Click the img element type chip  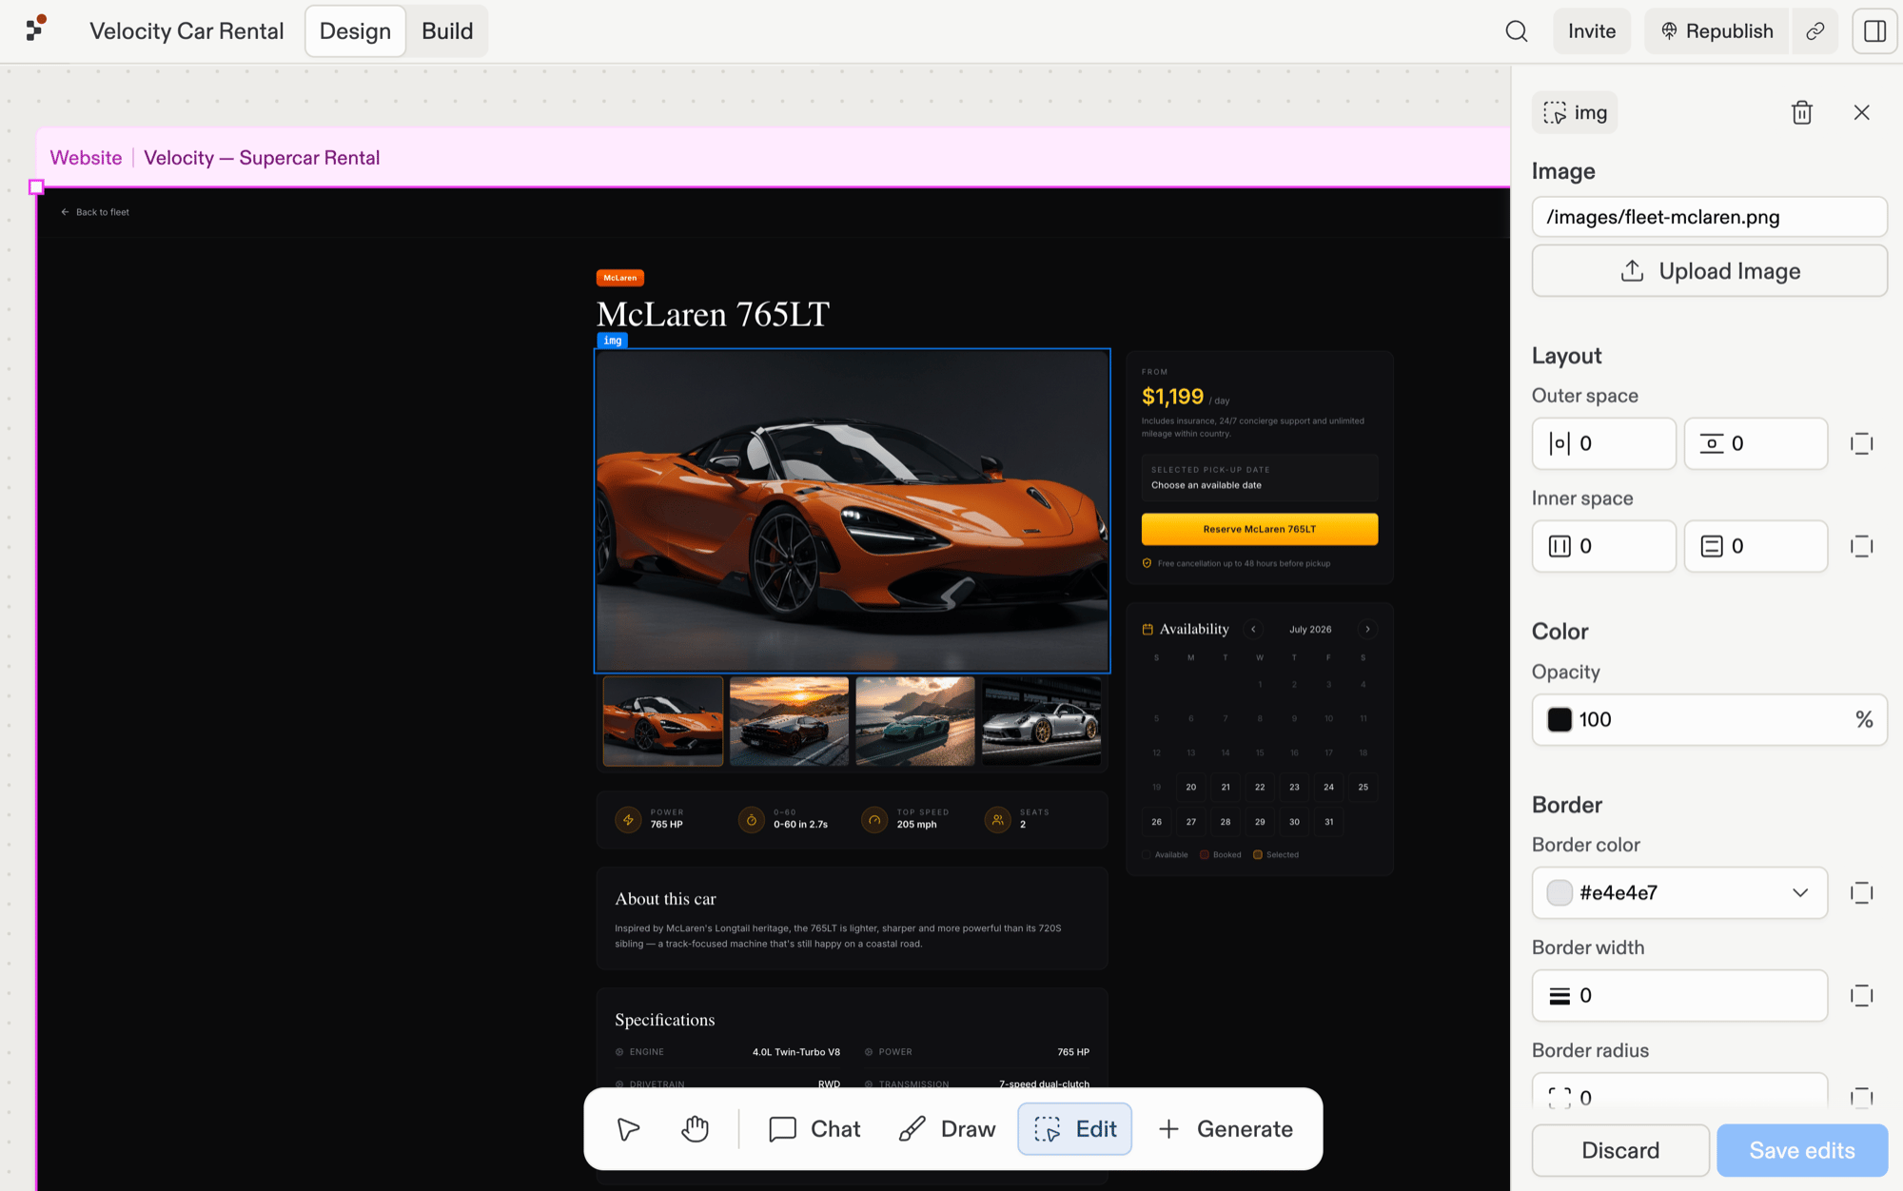pos(1575,112)
